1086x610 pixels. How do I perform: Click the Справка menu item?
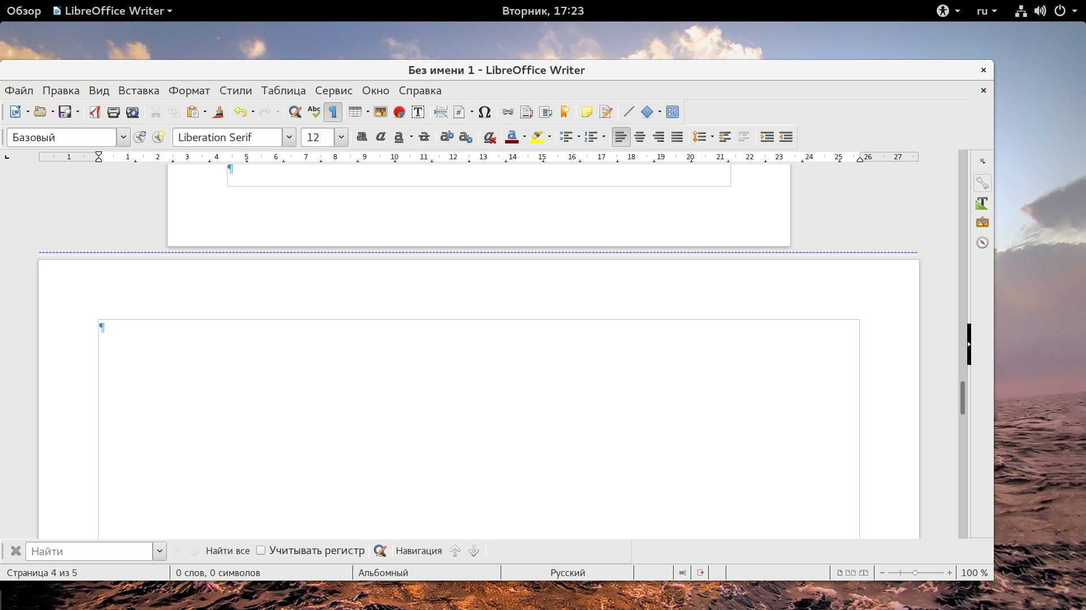point(420,90)
